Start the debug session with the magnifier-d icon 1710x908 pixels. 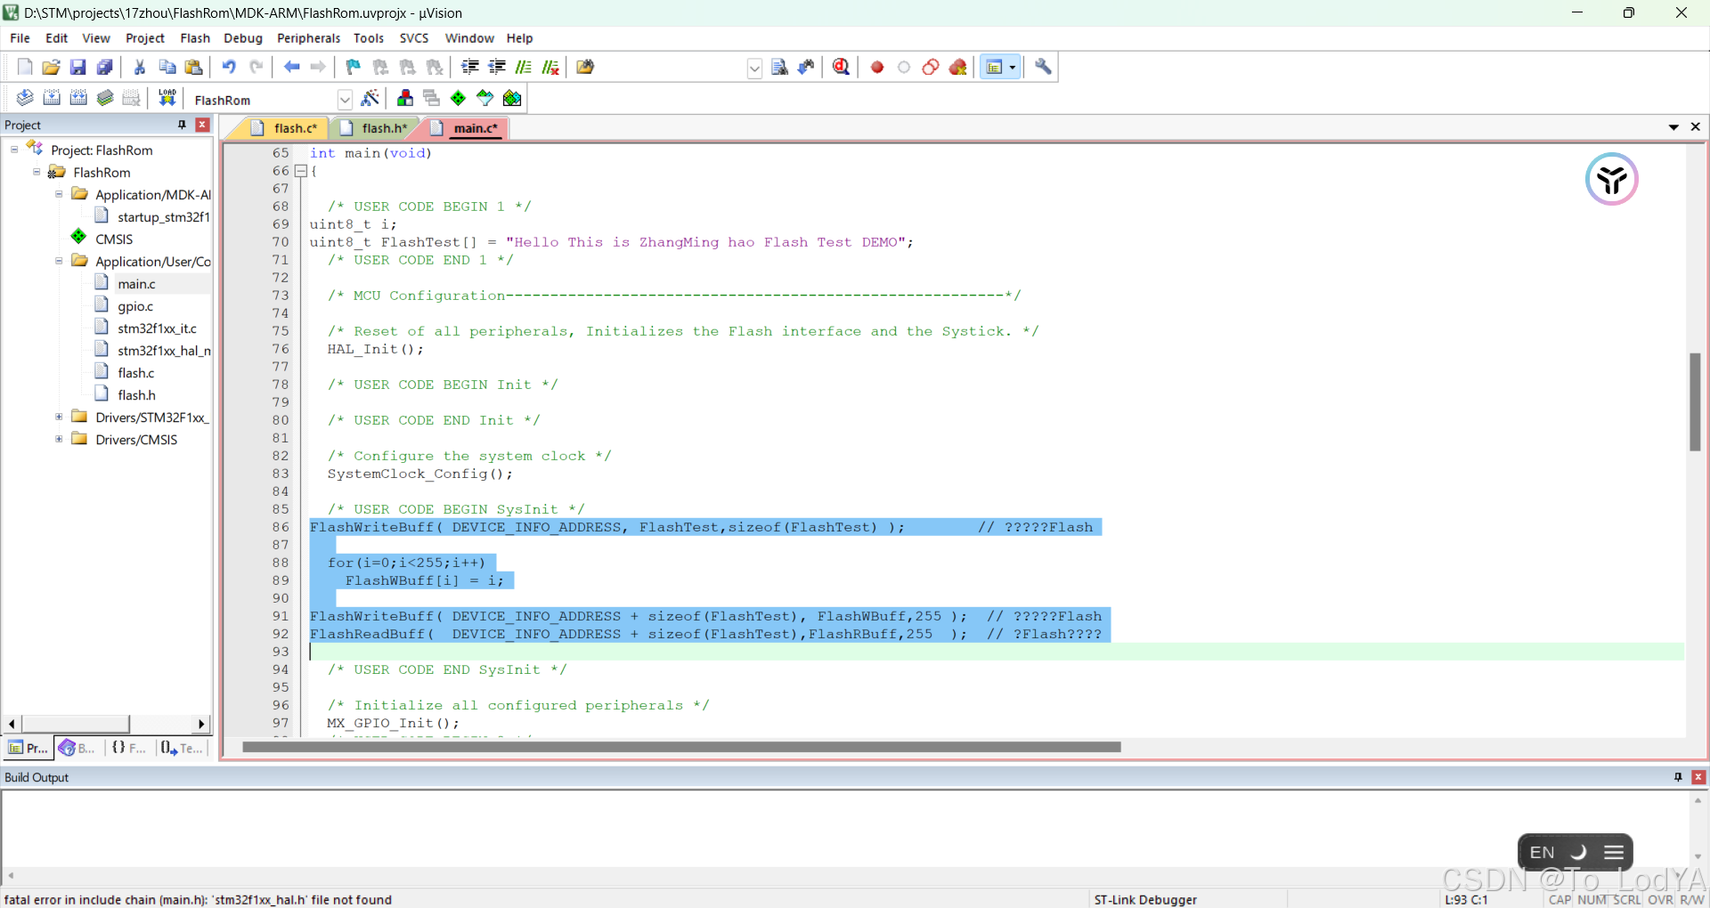point(841,67)
